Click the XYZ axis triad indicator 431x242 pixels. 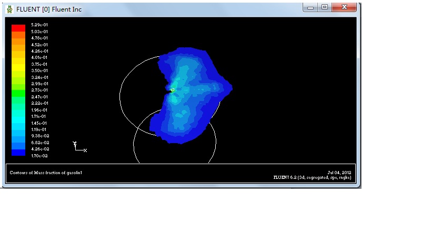79,147
